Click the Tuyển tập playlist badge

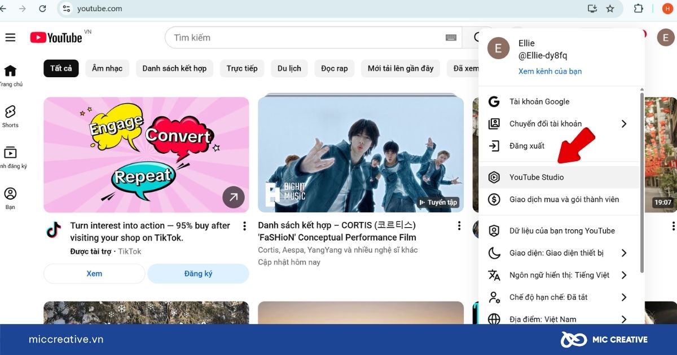click(438, 202)
